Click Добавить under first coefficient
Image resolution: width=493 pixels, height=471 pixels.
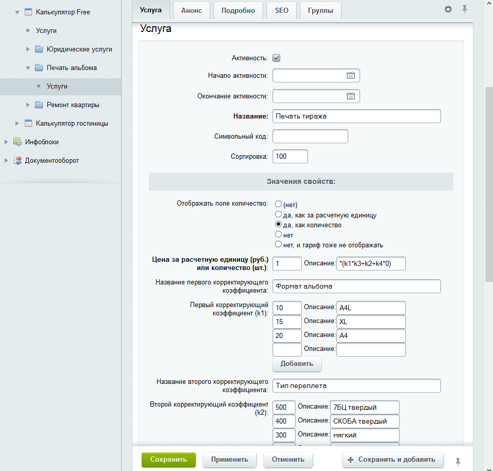297,364
